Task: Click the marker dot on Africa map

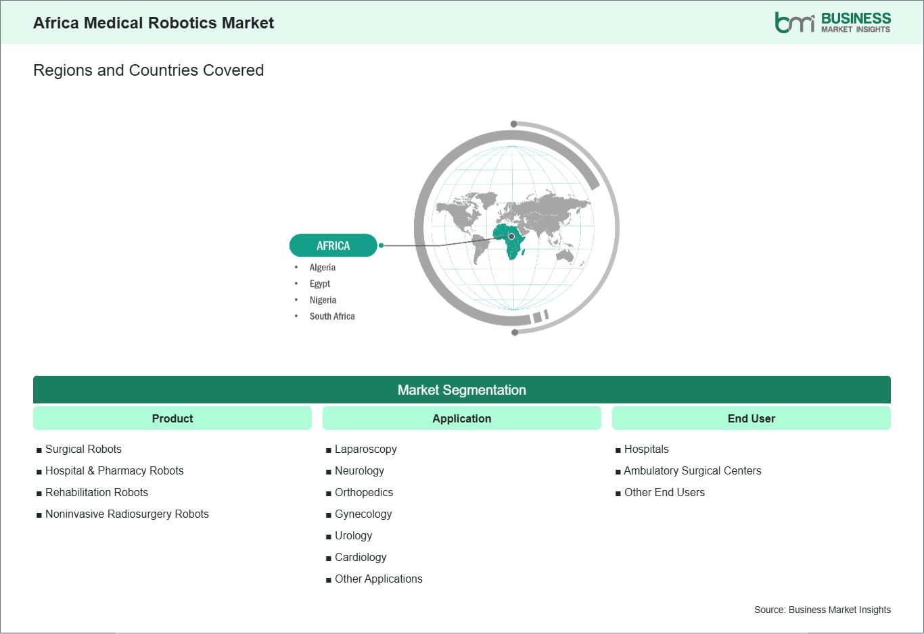Action: [x=511, y=237]
